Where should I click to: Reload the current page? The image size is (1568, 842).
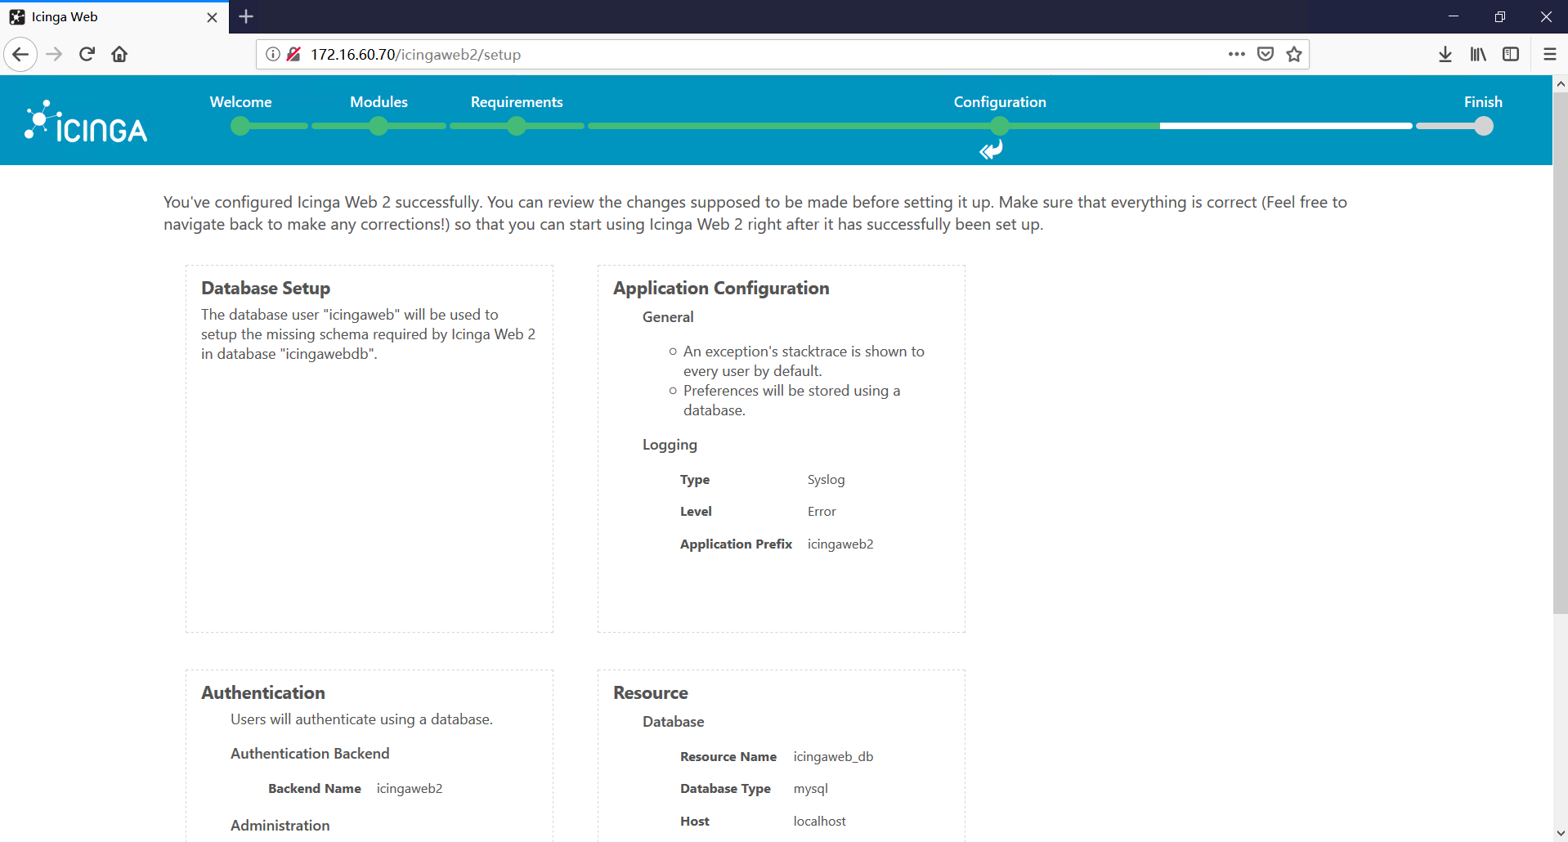click(87, 55)
